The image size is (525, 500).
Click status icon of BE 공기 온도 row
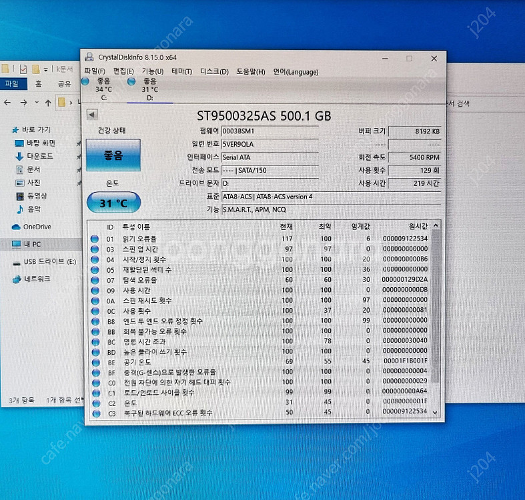pyautogui.click(x=96, y=362)
